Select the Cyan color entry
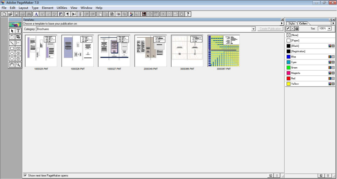Screen dimensions: 337x179 310,62
